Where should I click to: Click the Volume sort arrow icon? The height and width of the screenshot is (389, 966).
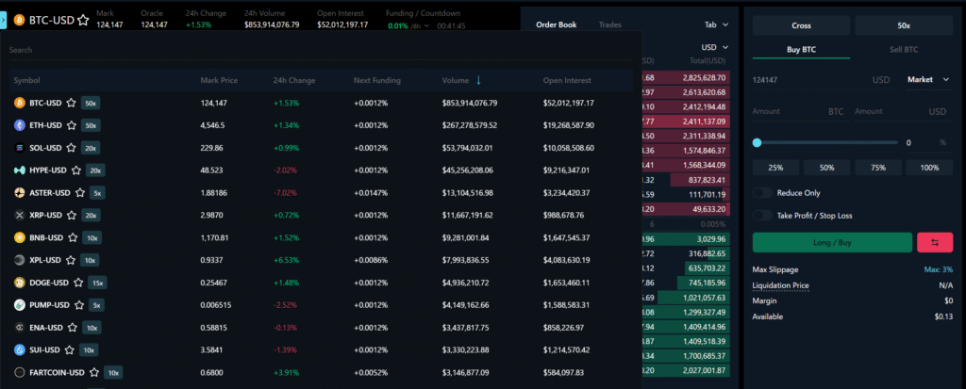click(478, 80)
